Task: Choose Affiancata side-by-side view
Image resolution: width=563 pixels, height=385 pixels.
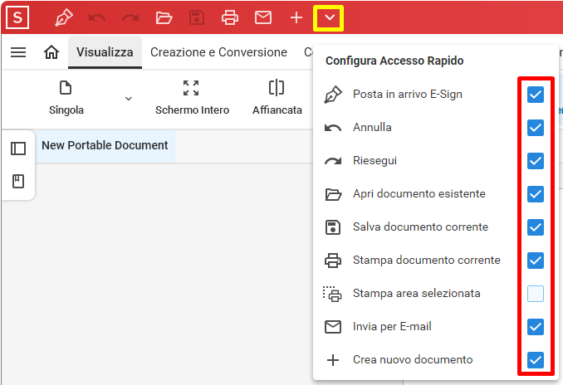Action: tap(277, 88)
